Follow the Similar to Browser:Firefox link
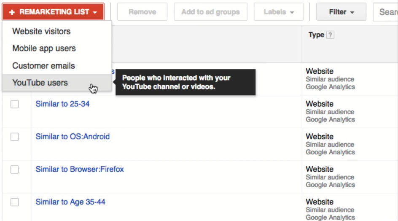The height and width of the screenshot is (221, 398). pyautogui.click(x=80, y=170)
